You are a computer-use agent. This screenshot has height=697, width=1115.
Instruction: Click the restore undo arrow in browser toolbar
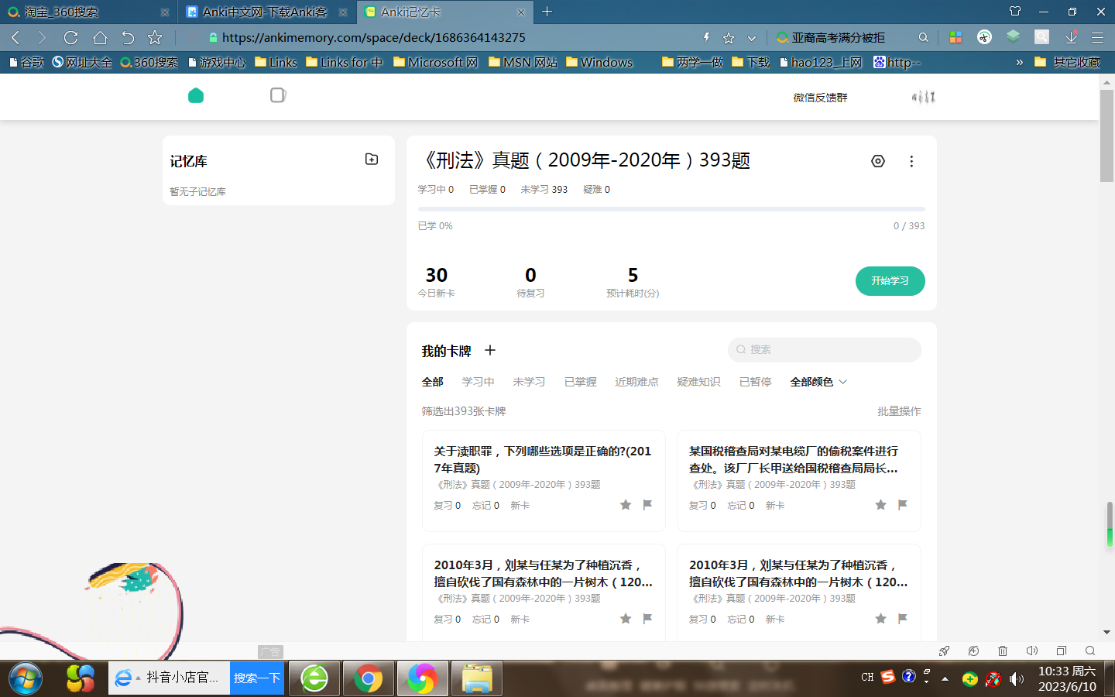(128, 37)
